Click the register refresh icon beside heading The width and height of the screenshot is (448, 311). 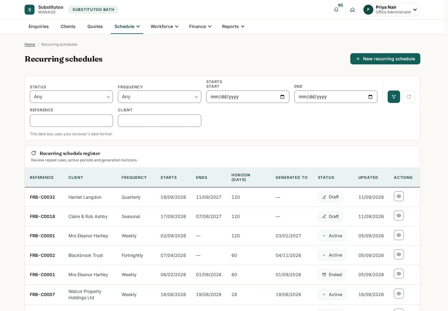(x=34, y=153)
